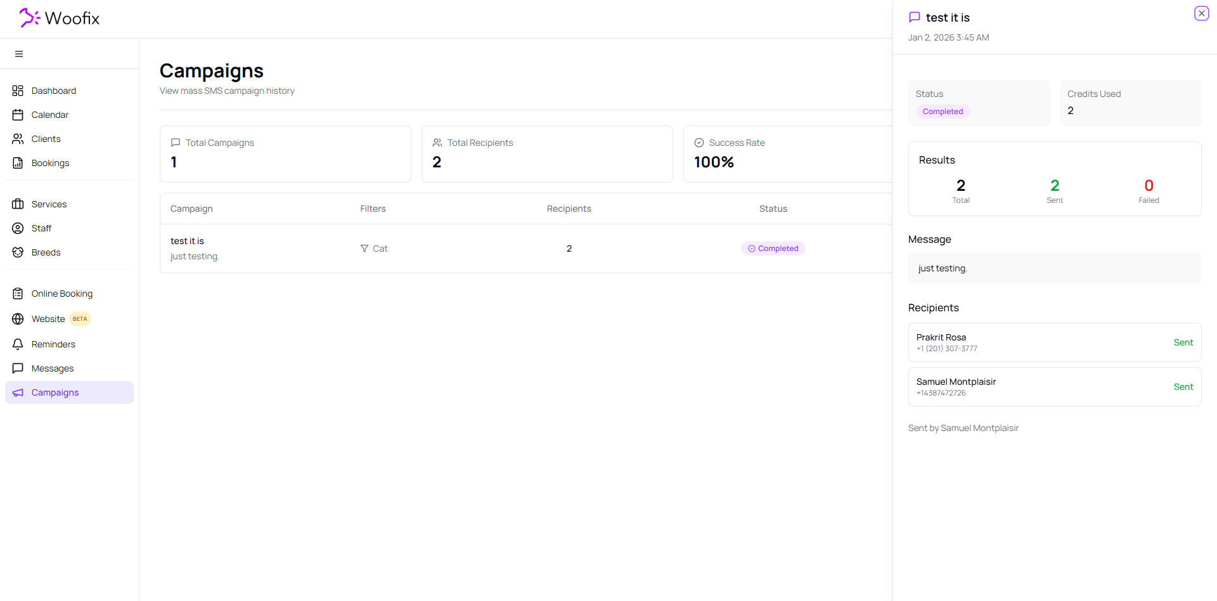Viewport: 1217px width, 601px height.
Task: Click the Dashboard grid icon
Action: [18, 91]
